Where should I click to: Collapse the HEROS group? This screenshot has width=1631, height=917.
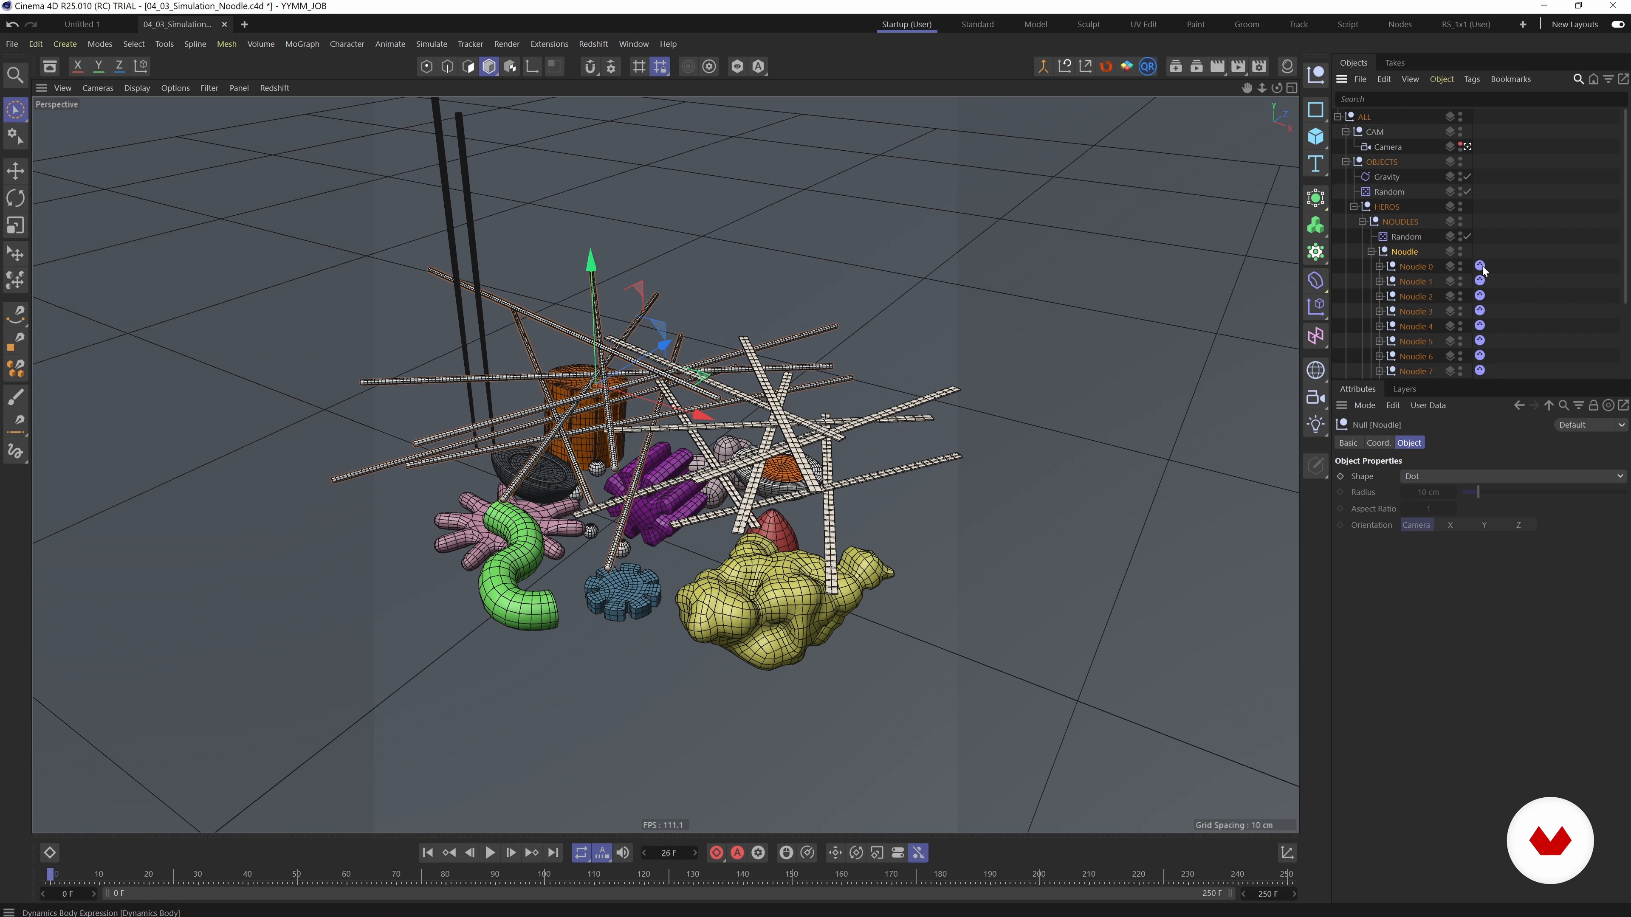1354,207
